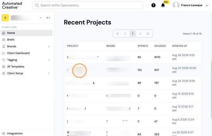The width and height of the screenshot is (212, 136).
Task: Click the uploads value 1670
Action: (x=157, y=57)
